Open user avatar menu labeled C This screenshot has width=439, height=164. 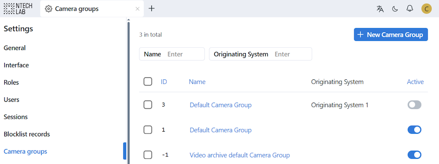[426, 9]
